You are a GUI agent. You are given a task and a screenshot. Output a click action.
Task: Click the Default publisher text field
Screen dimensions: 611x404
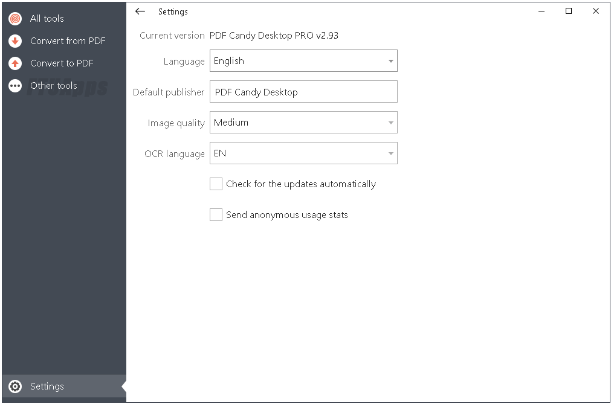click(303, 92)
